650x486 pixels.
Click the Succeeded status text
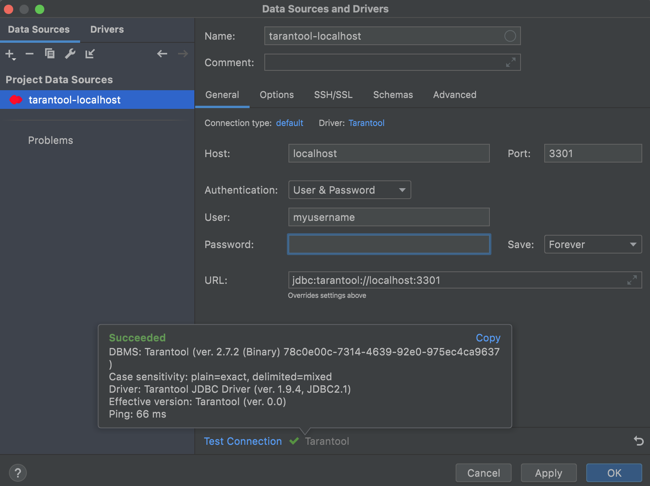click(137, 337)
